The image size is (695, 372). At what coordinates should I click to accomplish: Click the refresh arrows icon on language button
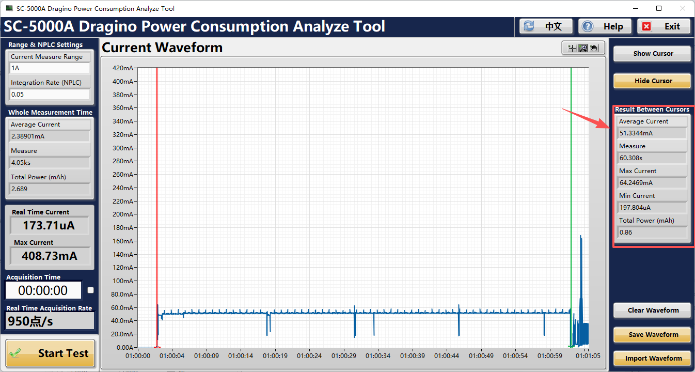coord(529,26)
